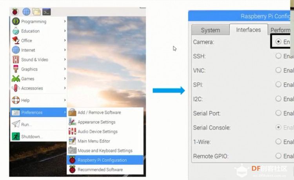
Task: Click the Add / Remove Software package icon
Action: (73, 112)
